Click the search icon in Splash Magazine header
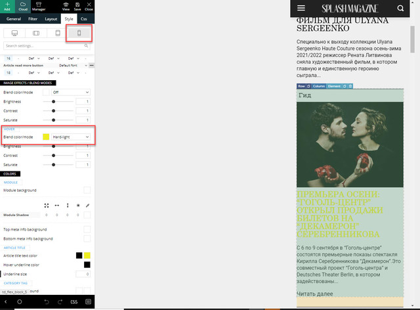 (x=400, y=9)
